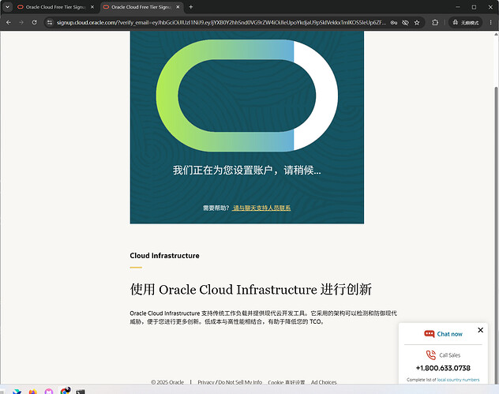Open Privacy / Do Not Sell My Info link
This screenshot has width=499, height=394.
230,382
